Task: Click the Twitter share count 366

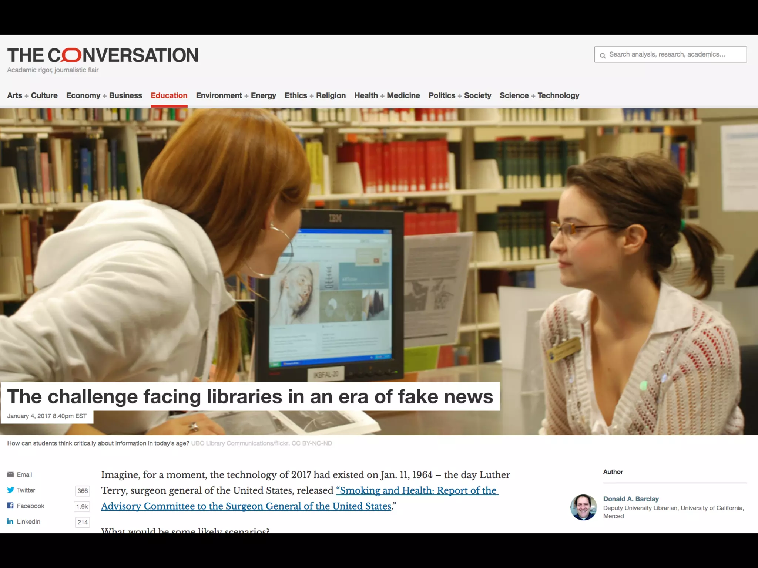Action: coord(83,491)
